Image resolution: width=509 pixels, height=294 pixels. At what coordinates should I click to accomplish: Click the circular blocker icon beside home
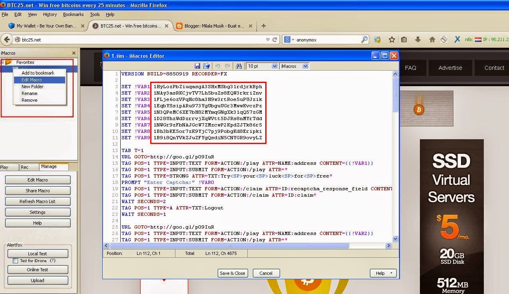click(443, 39)
